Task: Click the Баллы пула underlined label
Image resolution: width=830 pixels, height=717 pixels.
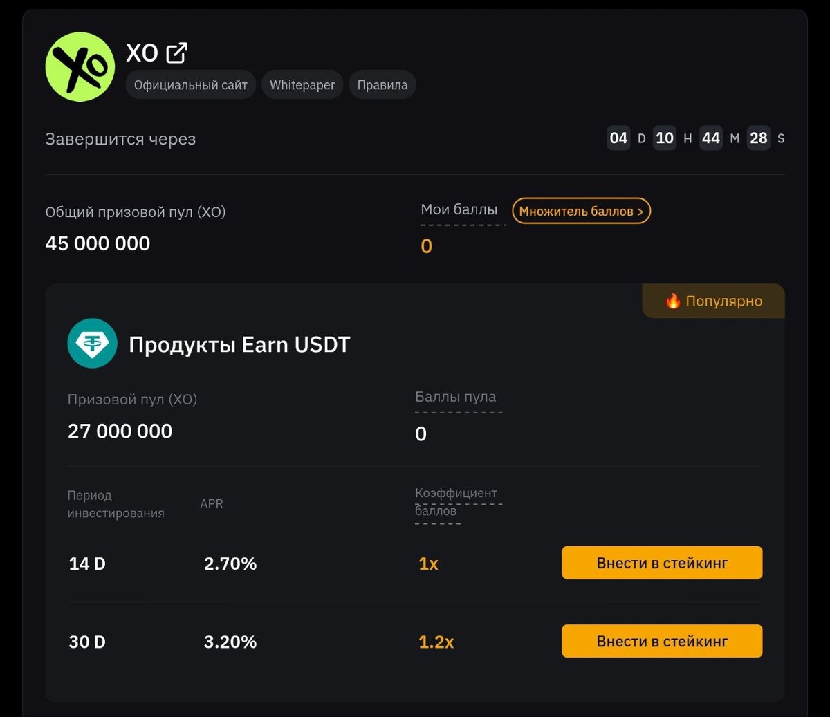Action: tap(456, 397)
